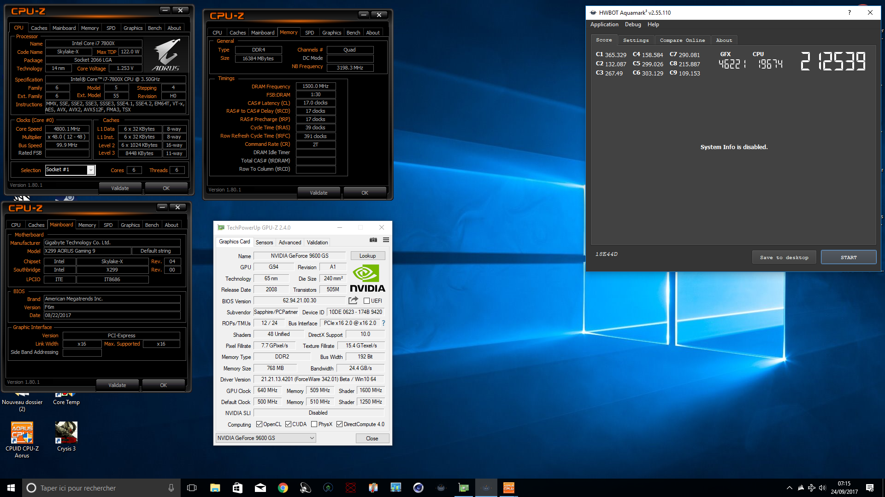885x497 pixels.
Task: Open Windows Start menu
Action: (x=11, y=488)
